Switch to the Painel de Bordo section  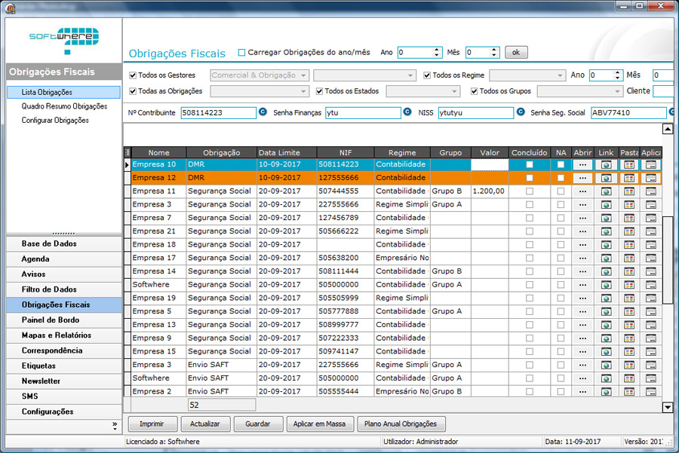51,320
